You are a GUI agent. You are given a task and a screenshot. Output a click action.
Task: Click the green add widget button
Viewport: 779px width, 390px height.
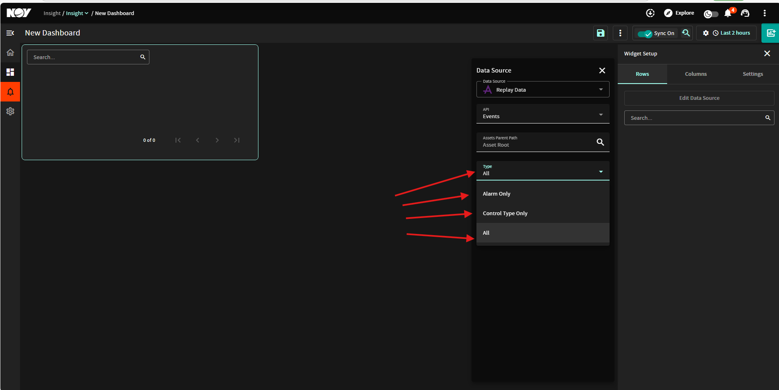click(770, 33)
